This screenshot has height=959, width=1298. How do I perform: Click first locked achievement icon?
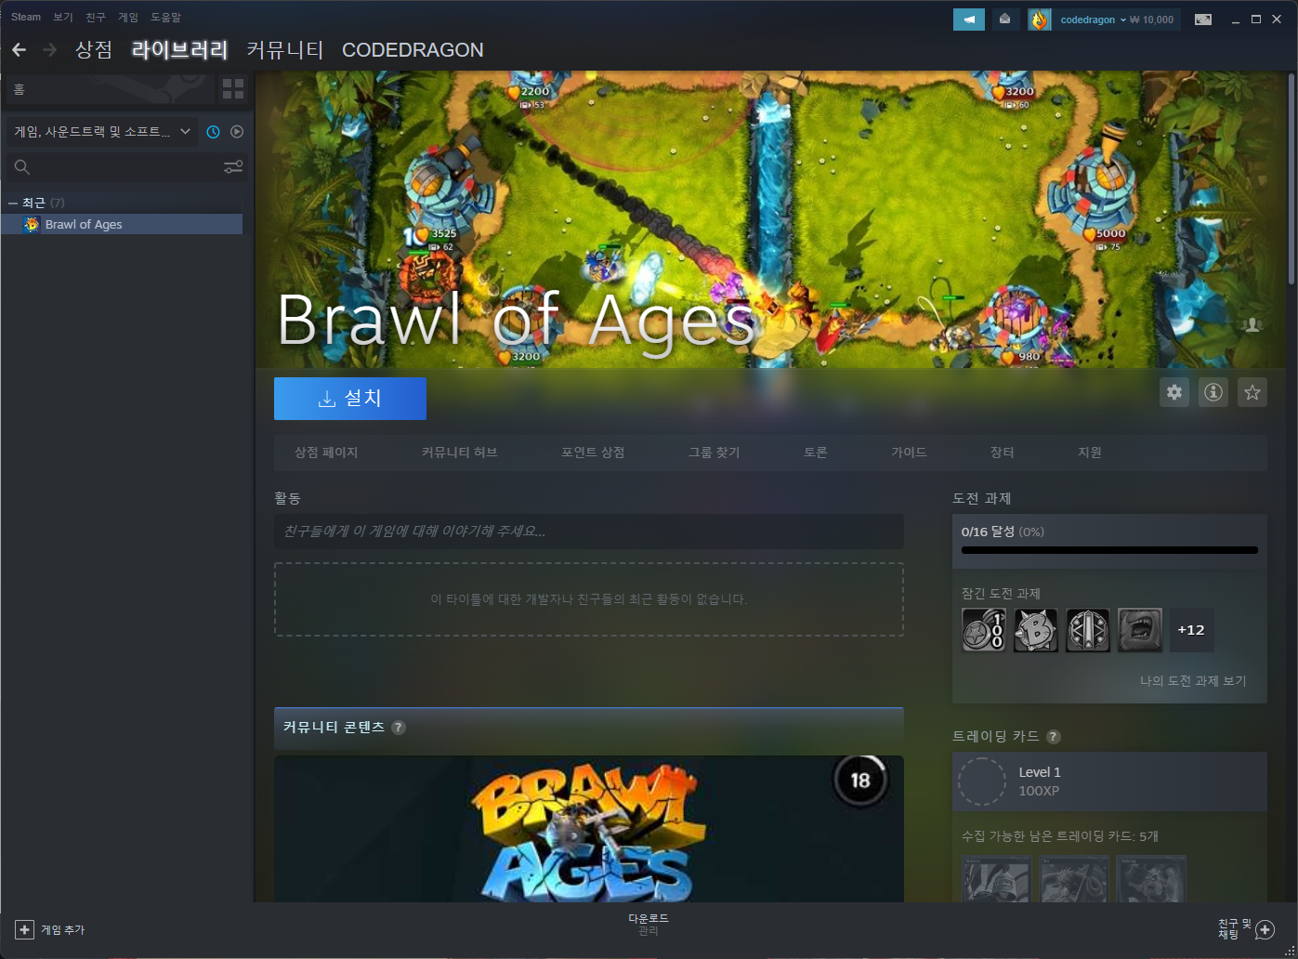(984, 630)
